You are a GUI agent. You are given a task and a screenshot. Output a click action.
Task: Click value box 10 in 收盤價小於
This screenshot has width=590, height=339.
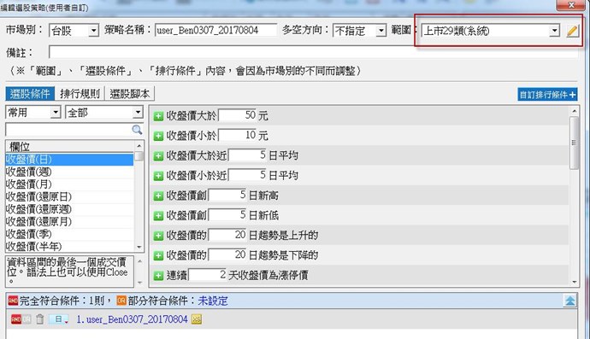[x=238, y=135]
